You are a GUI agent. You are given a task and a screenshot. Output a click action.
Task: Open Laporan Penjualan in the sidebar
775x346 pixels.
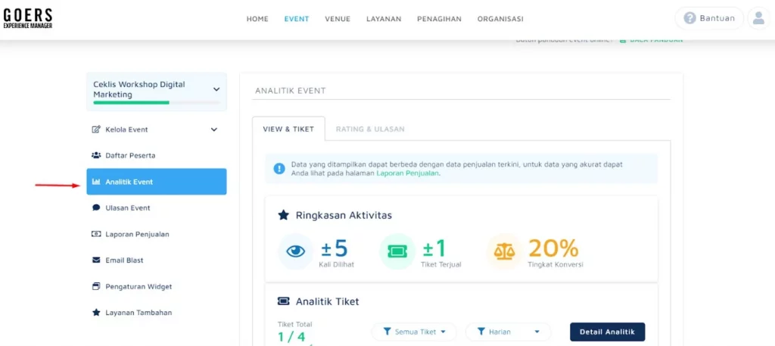coord(157,234)
